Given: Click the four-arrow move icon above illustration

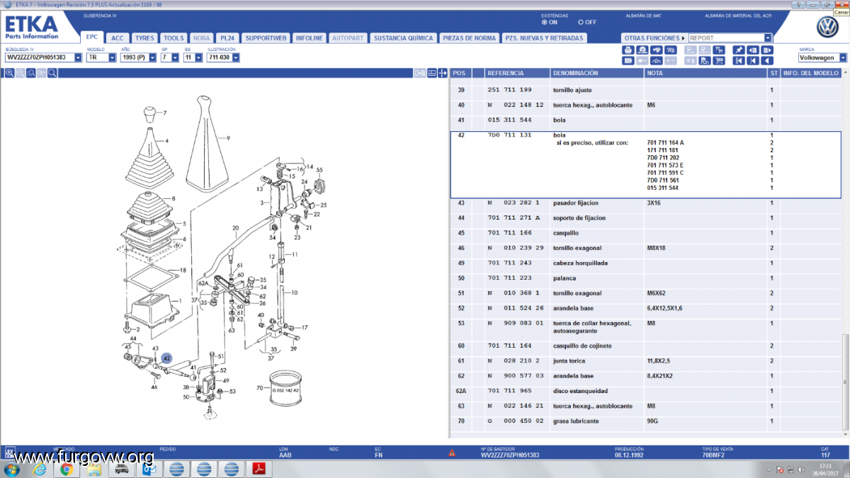Looking at the screenshot, I should point(443,73).
